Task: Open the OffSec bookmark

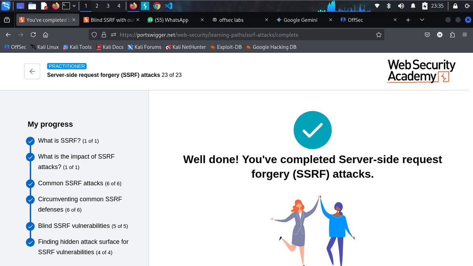Action: pyautogui.click(x=15, y=47)
